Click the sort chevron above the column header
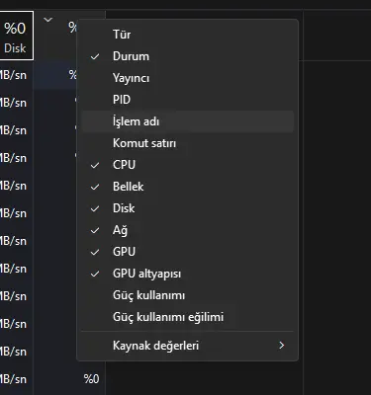371x395 pixels. [x=48, y=20]
